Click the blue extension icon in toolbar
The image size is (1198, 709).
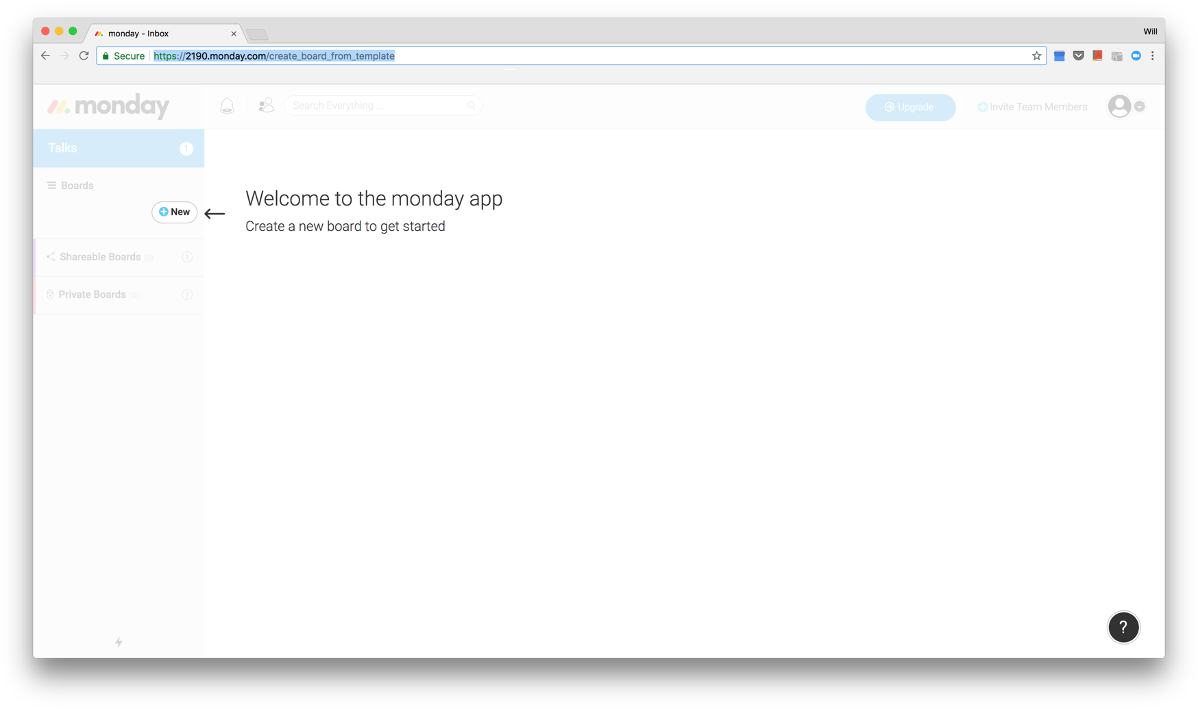(1059, 56)
